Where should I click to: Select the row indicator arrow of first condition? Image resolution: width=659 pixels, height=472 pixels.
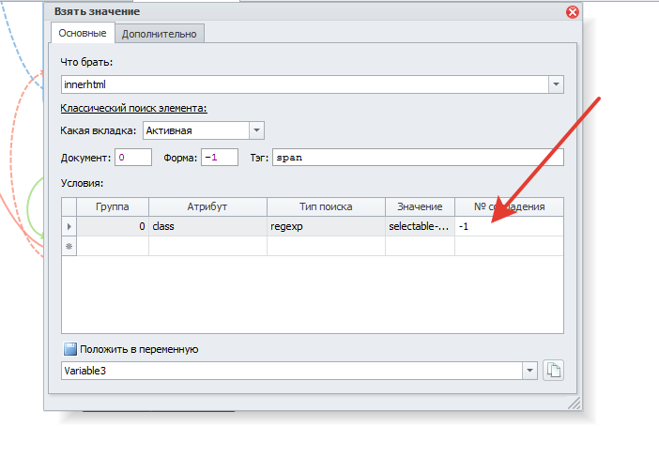(69, 226)
